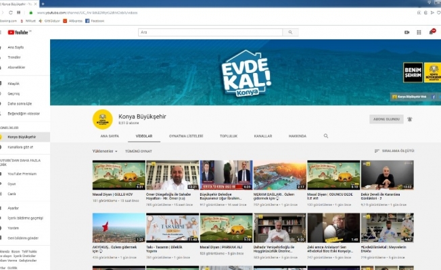Click the Konya Büyükşehir channel avatar
This screenshot has width=441, height=270.
[102, 119]
